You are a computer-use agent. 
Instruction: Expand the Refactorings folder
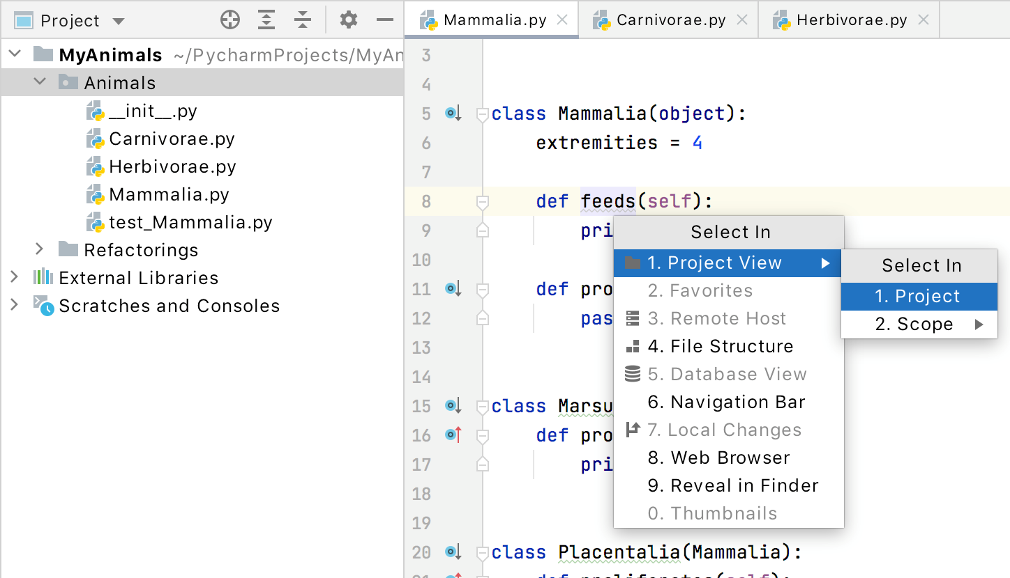40,249
